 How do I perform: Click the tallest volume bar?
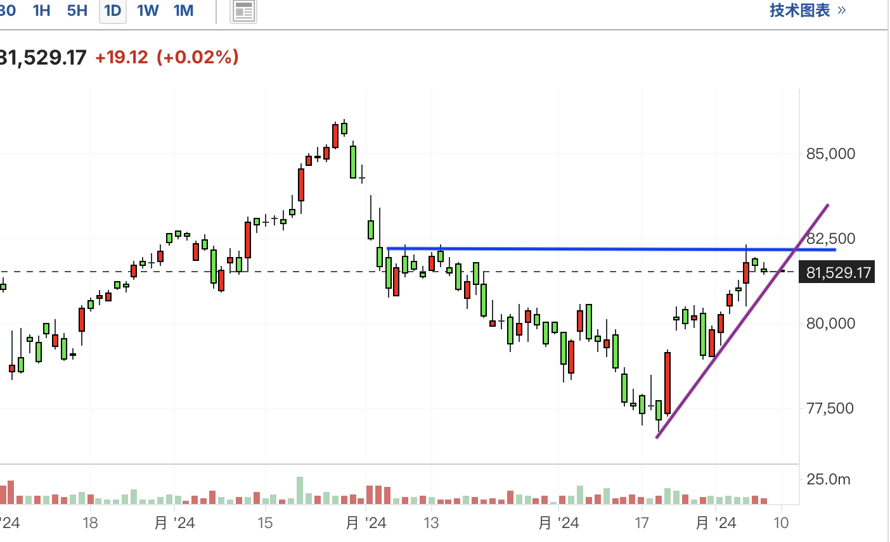(300, 491)
